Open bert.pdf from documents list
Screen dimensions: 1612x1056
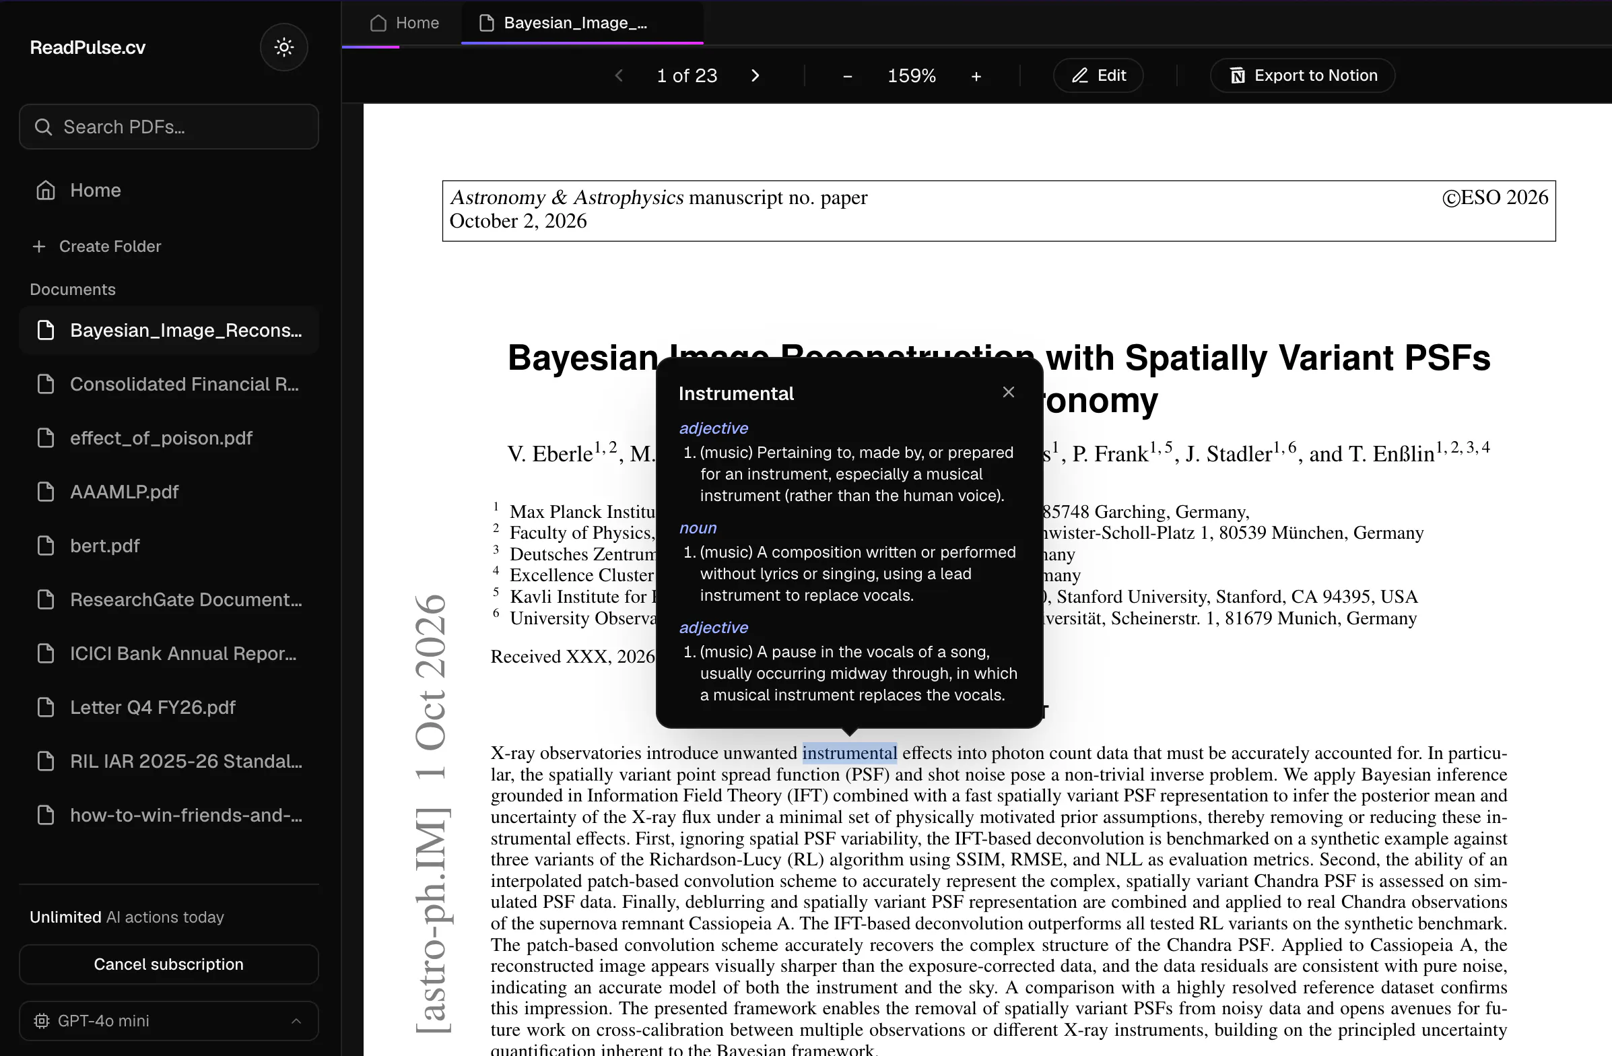pyautogui.click(x=168, y=546)
